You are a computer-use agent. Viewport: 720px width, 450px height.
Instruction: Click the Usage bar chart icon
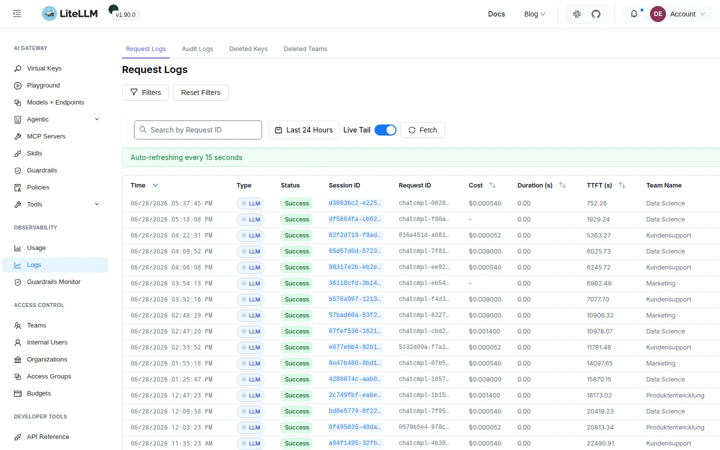click(x=18, y=248)
